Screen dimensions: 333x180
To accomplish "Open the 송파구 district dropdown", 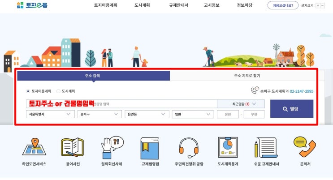I will [x=99, y=114].
